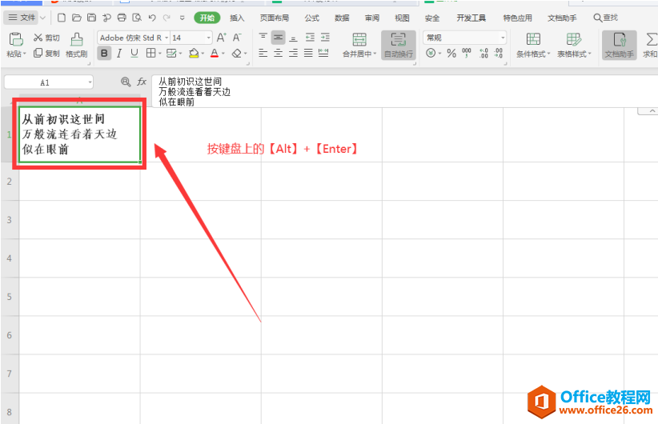Switch to the 插入 tab
The image size is (658, 424).
[237, 18]
